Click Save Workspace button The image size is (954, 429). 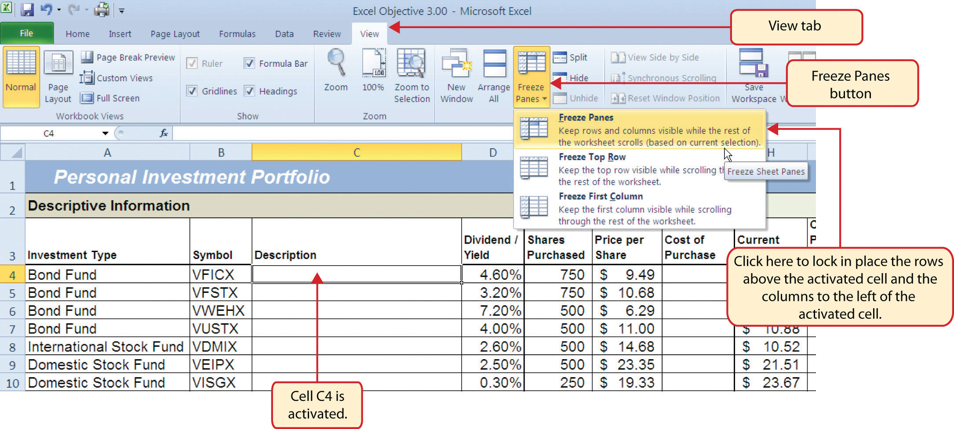pos(754,76)
